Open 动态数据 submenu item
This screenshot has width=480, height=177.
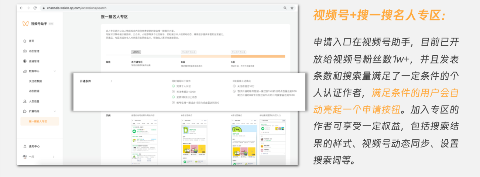click(34, 91)
